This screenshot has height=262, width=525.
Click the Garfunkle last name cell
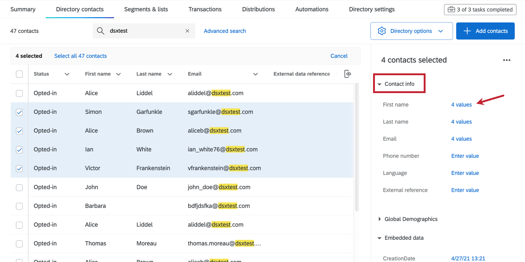pyautogui.click(x=149, y=112)
